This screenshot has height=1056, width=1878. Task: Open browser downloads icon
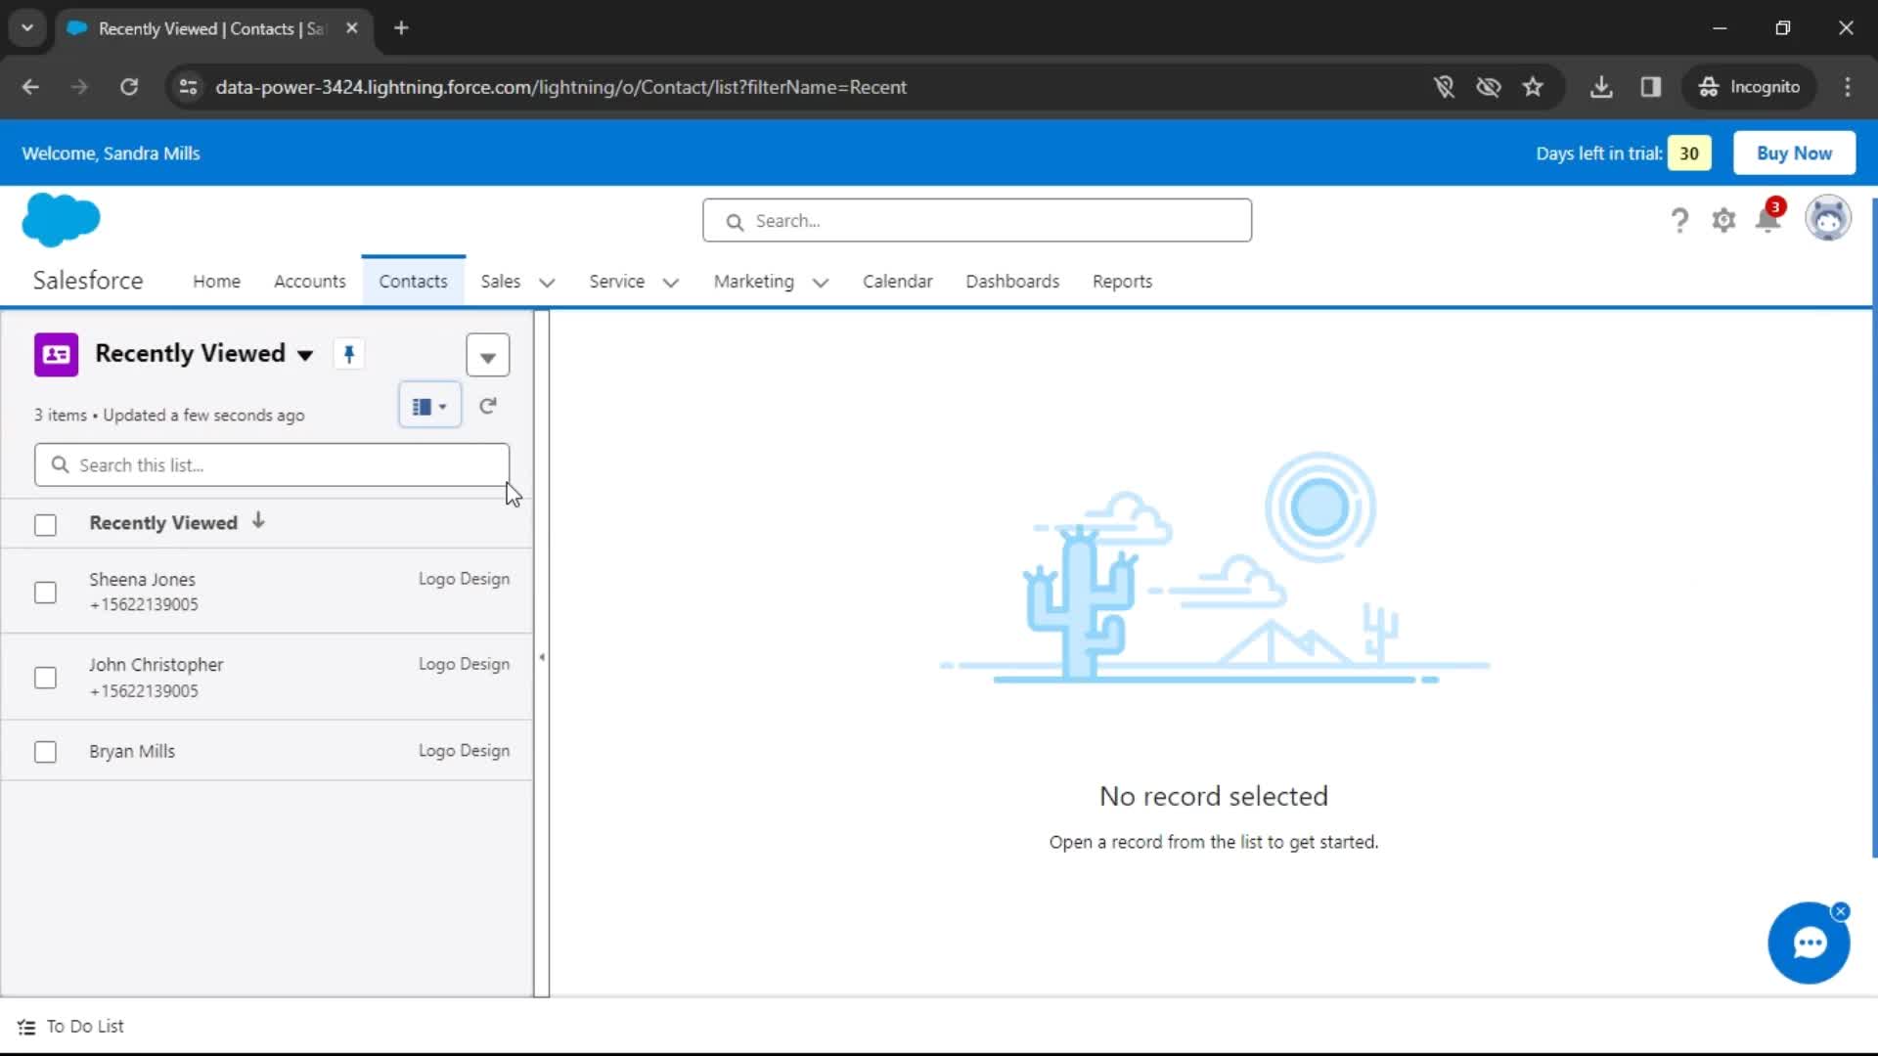click(x=1601, y=87)
